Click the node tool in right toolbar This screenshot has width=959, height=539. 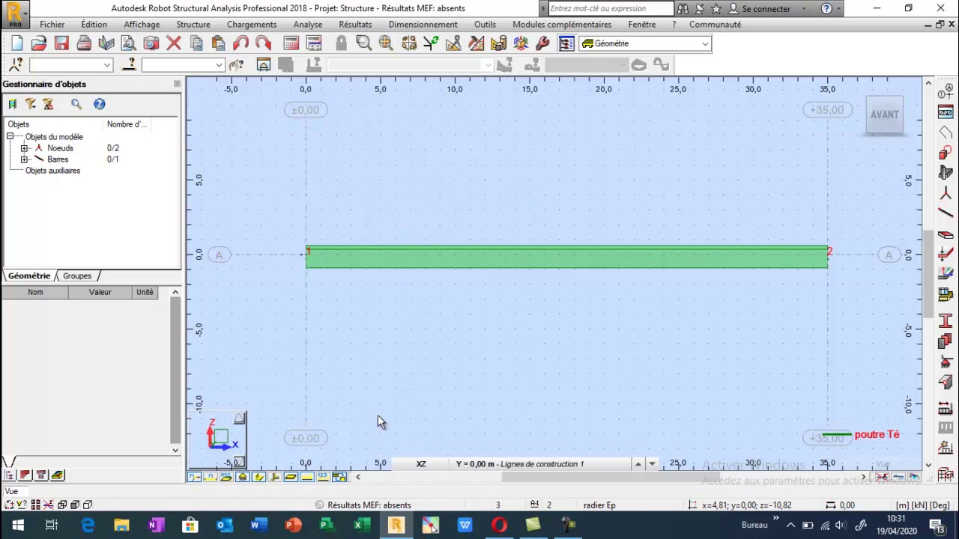[946, 195]
